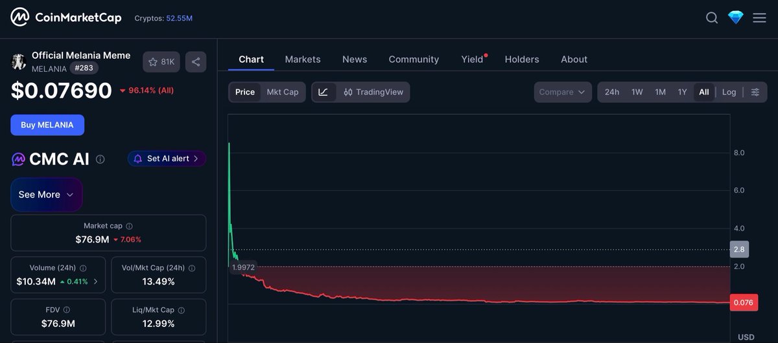Click the 2.8 price marker on axis

coord(740,249)
